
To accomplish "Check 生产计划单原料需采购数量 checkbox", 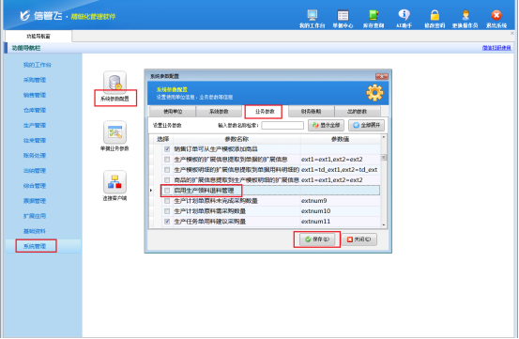I will [167, 211].
